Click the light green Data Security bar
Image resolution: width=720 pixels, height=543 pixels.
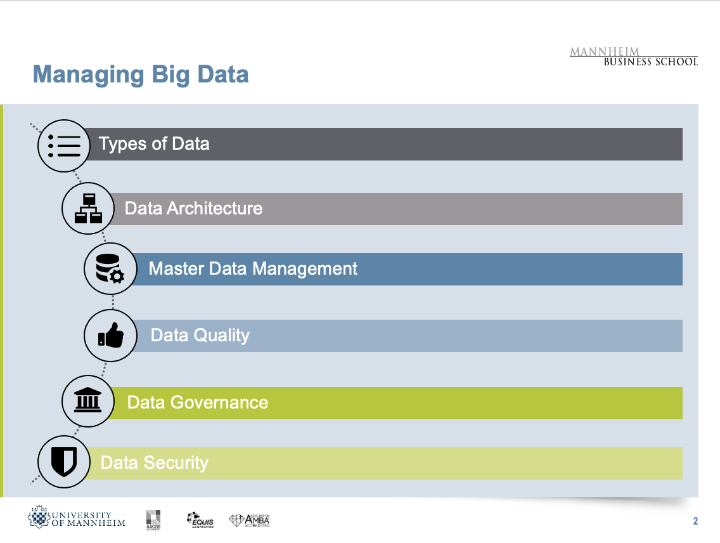[380, 463]
